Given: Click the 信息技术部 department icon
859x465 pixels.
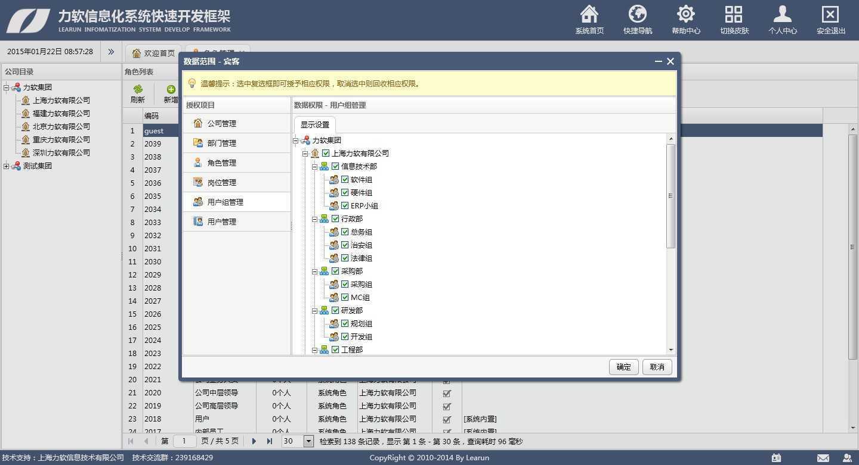Looking at the screenshot, I should coord(325,166).
